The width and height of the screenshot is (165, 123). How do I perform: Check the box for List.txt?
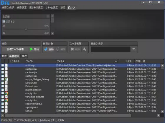coord(3,111)
